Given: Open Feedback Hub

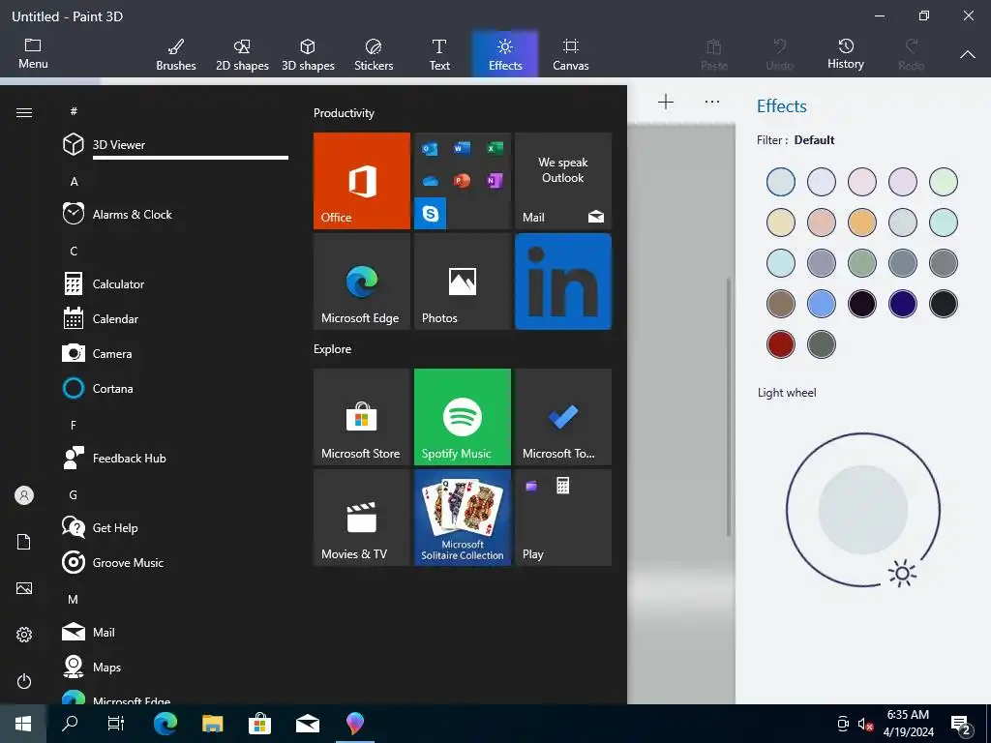Looking at the screenshot, I should point(175,458).
